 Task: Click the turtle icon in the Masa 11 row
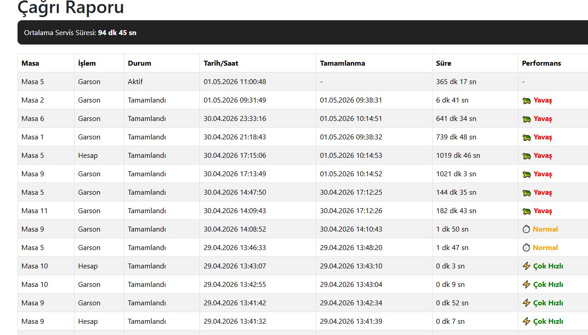click(x=526, y=211)
